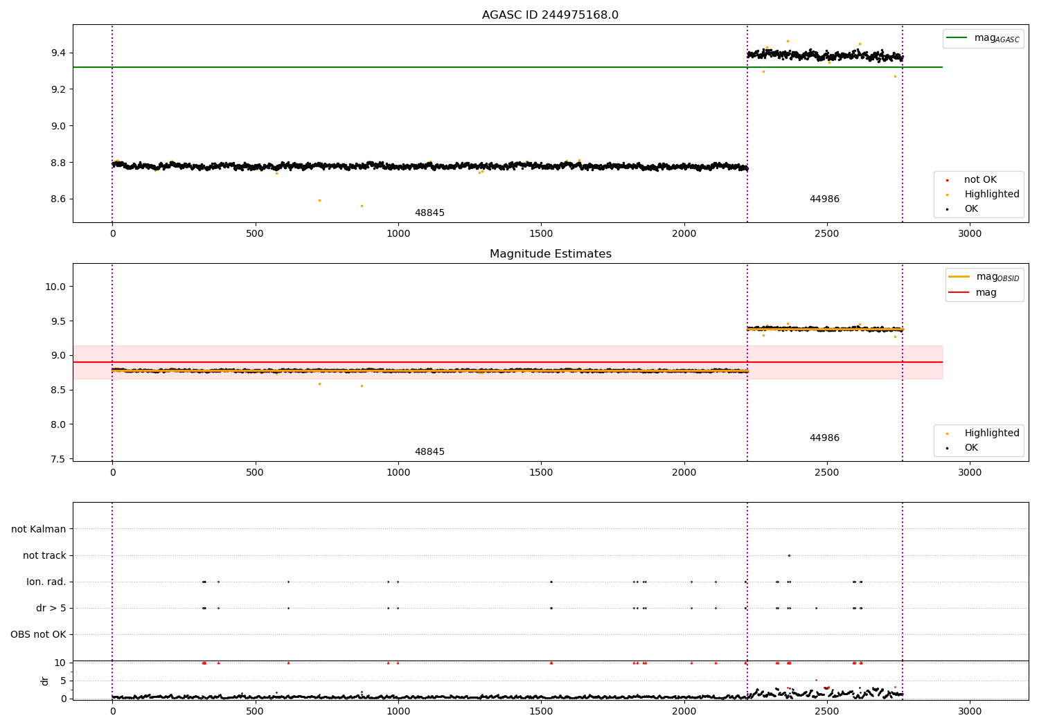Click the lone 'not track' data point

point(789,555)
